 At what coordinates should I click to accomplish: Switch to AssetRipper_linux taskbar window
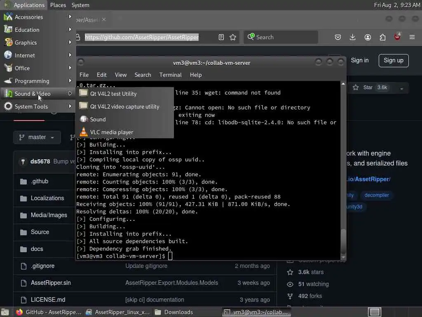point(117,312)
